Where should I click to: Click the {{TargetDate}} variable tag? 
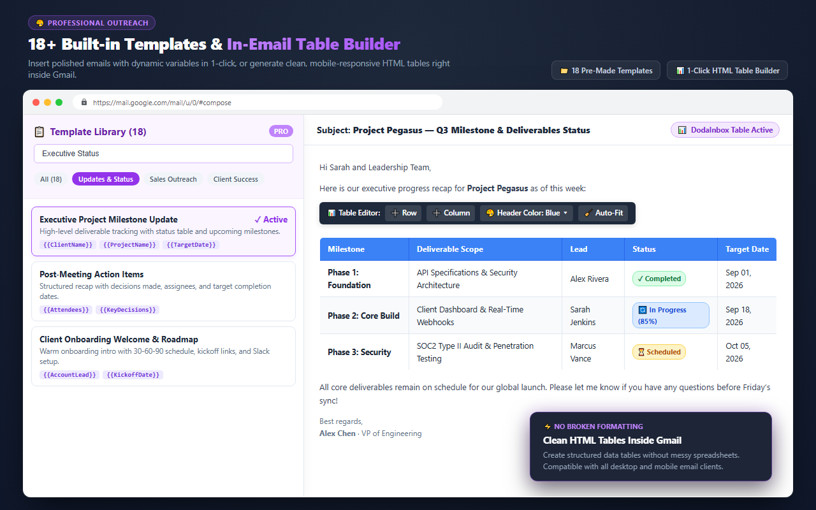click(x=191, y=245)
